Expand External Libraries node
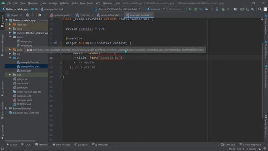Image resolution: width=268 pixels, height=151 pixels. [6, 108]
